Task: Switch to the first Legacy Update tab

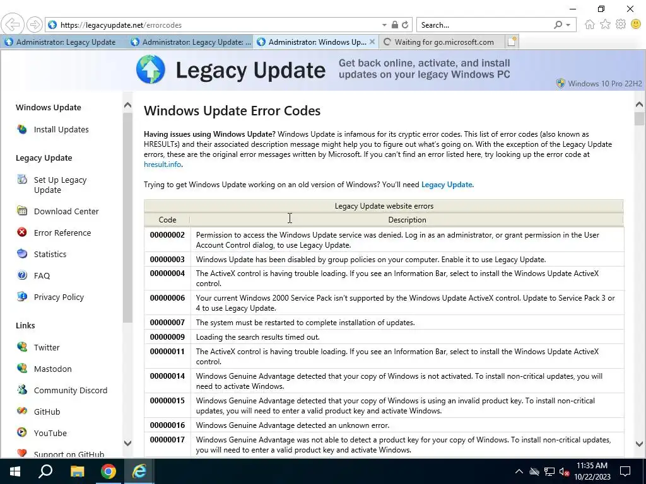Action: (63, 42)
